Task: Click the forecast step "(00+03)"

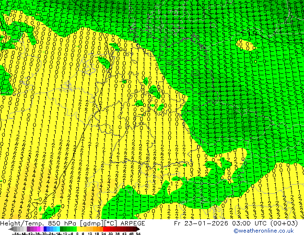Action: point(285,223)
